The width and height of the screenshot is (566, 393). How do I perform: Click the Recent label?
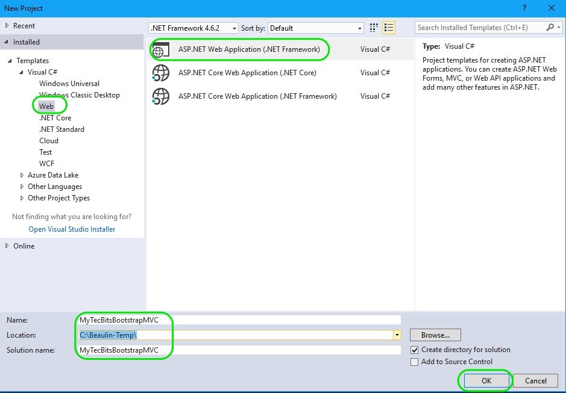point(24,26)
